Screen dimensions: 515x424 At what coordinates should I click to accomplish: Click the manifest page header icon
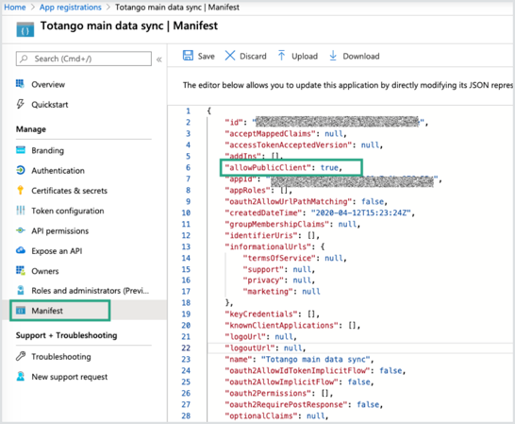click(x=25, y=29)
